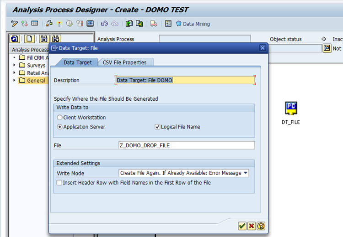Click the export document icon

pyautogui.click(x=139, y=23)
